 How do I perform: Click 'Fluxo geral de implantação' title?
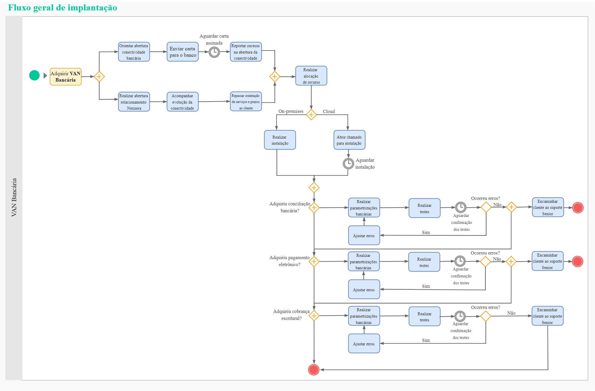[x=63, y=8]
